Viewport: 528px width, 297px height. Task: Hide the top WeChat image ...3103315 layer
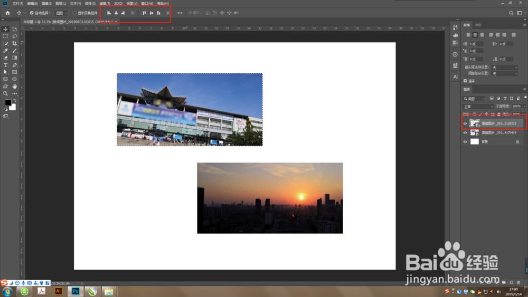465,123
